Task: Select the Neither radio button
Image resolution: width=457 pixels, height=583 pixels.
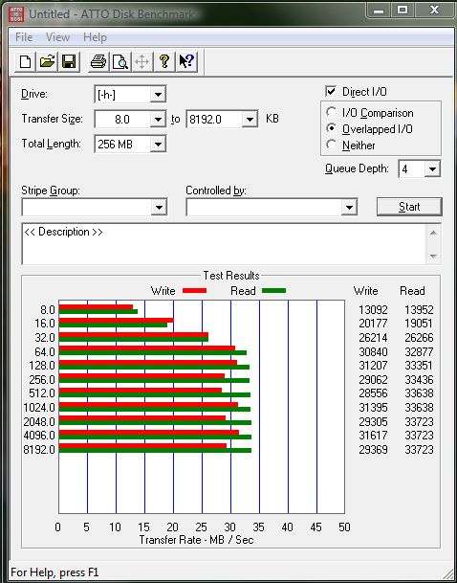Action: 331,145
